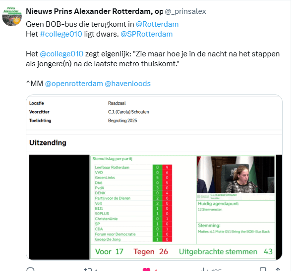The width and height of the screenshot is (295, 271).
Task: Click the reply speech bubble icon
Action: coord(30,270)
